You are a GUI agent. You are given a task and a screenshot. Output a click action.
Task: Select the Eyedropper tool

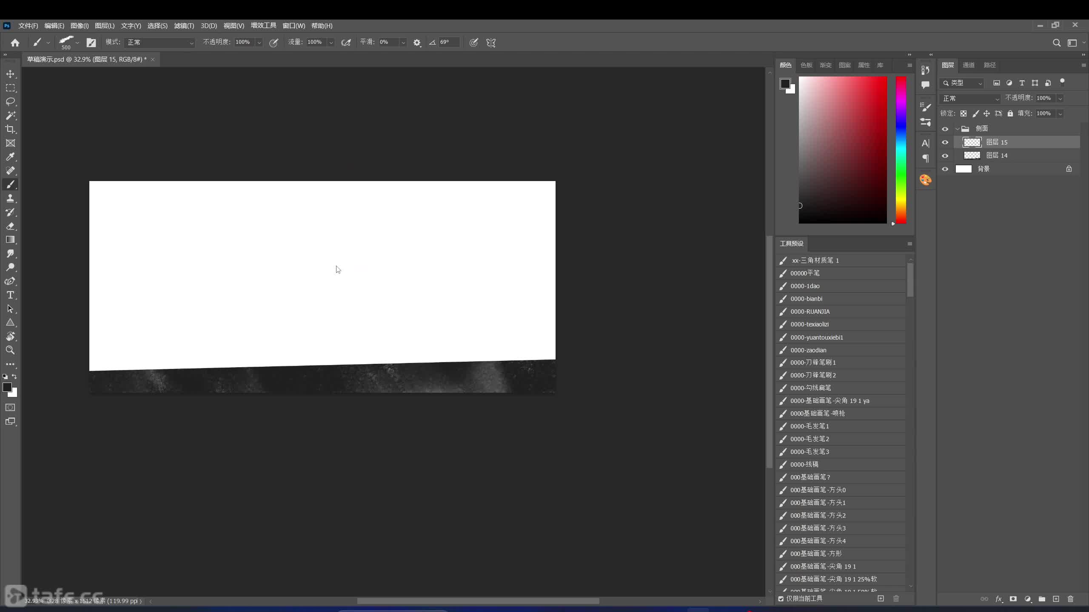click(x=10, y=157)
